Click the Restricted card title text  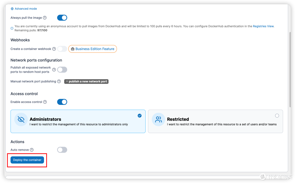(178, 119)
